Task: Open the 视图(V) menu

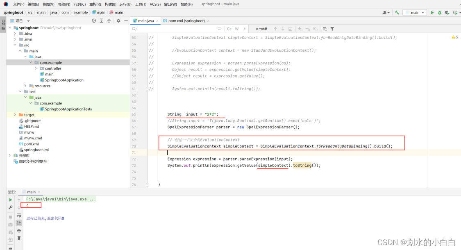Action: click(x=48, y=4)
